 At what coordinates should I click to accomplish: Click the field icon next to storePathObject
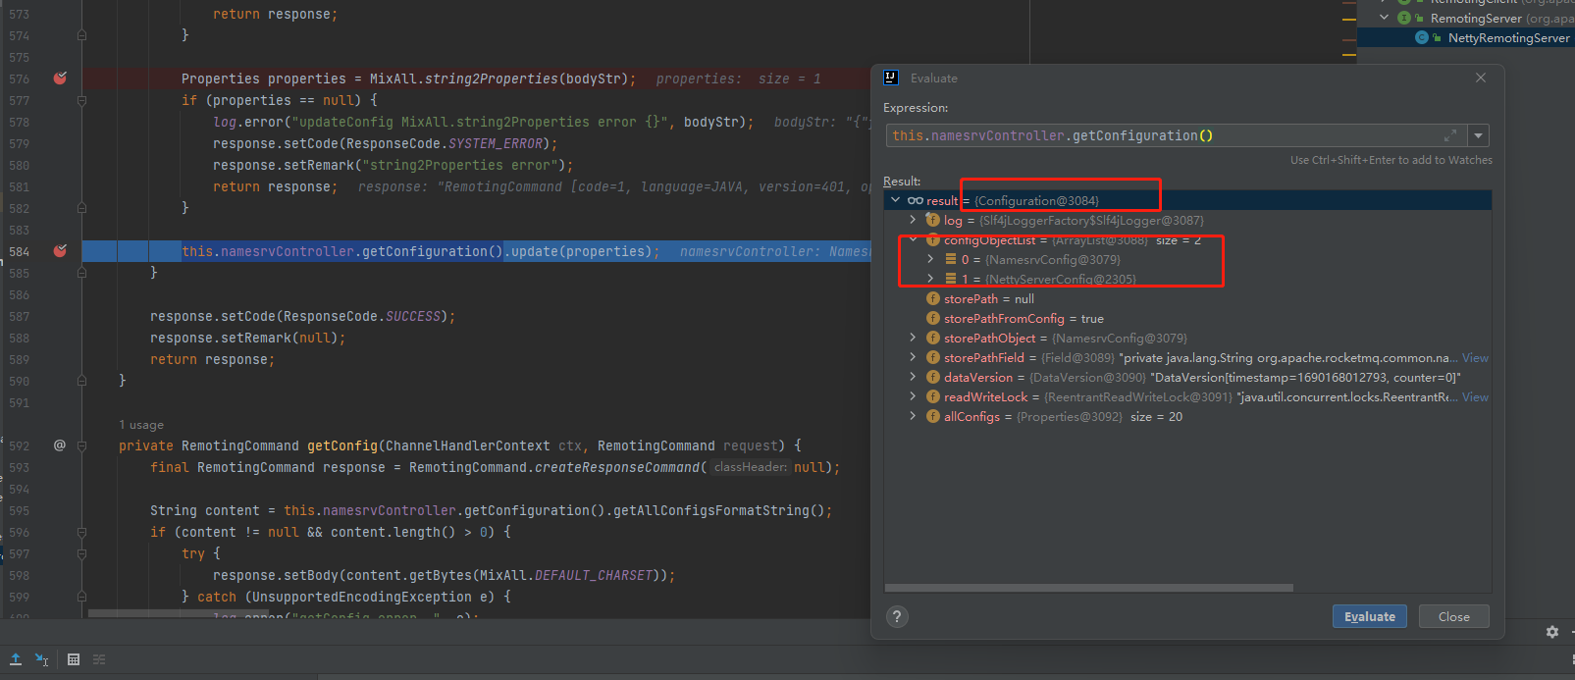click(x=933, y=338)
